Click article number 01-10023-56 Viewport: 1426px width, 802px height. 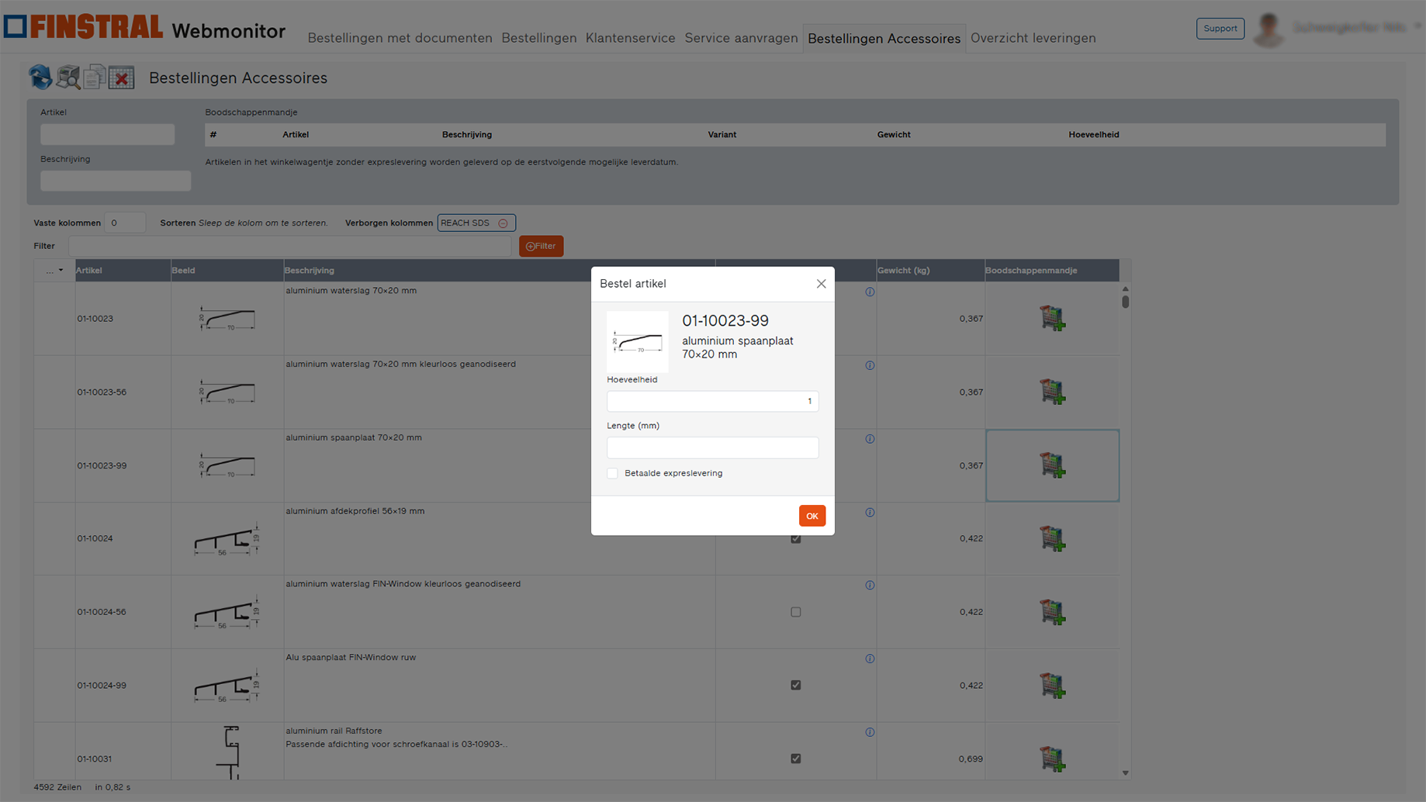coord(102,392)
